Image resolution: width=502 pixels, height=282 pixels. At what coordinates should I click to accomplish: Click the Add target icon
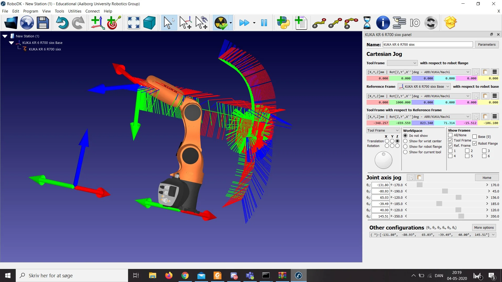pos(113,23)
